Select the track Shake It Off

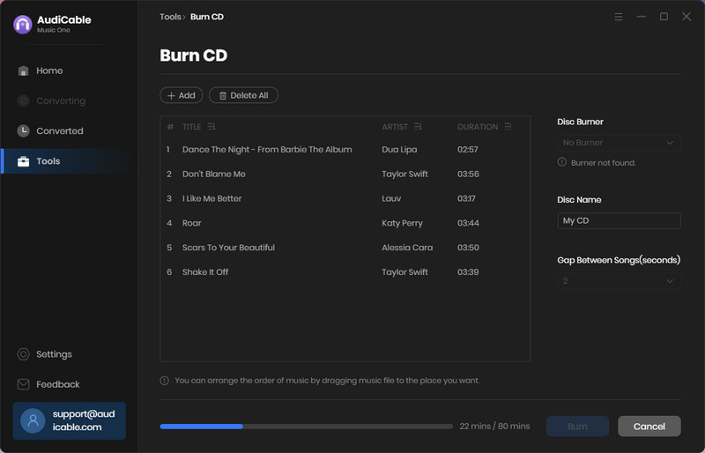[205, 272]
